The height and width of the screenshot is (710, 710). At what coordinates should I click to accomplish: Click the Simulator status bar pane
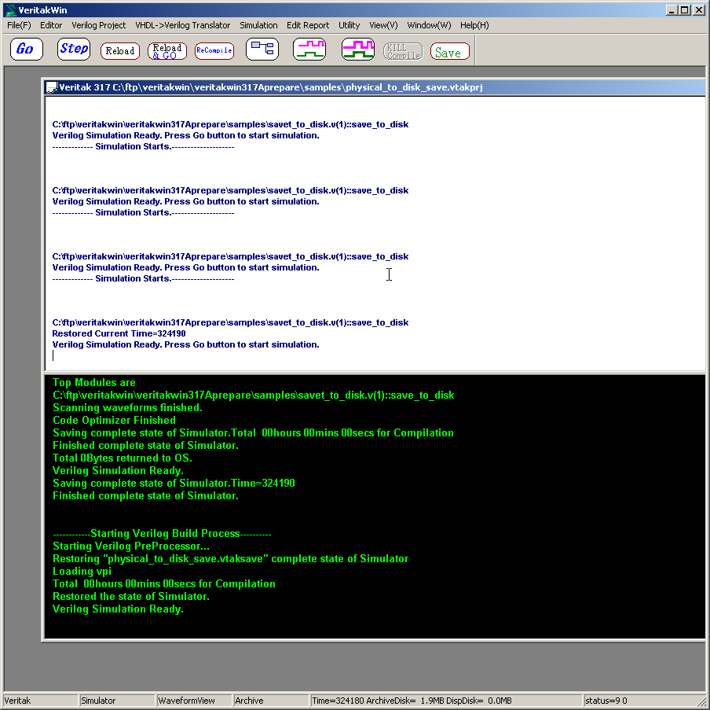point(117,701)
